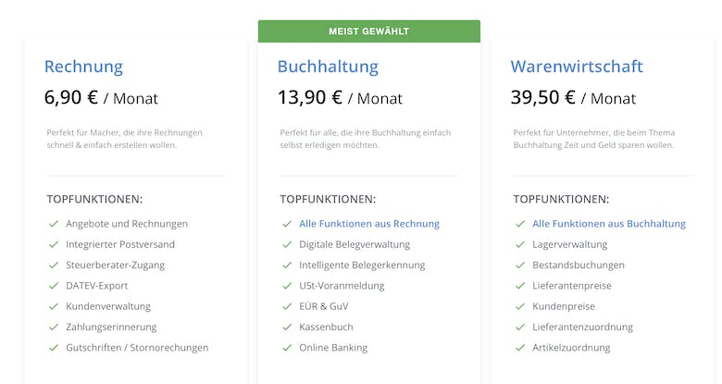This screenshot has height=384, width=722.
Task: Select the 6,90 € / Monat price
Action: pos(101,97)
